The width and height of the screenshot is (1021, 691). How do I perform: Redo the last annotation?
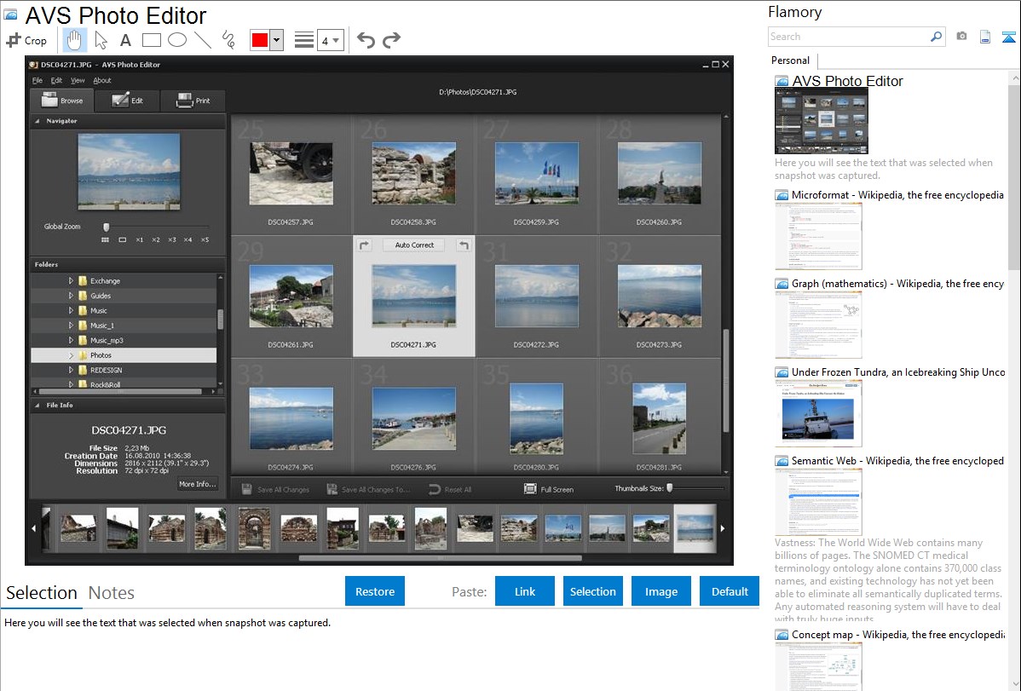point(391,40)
